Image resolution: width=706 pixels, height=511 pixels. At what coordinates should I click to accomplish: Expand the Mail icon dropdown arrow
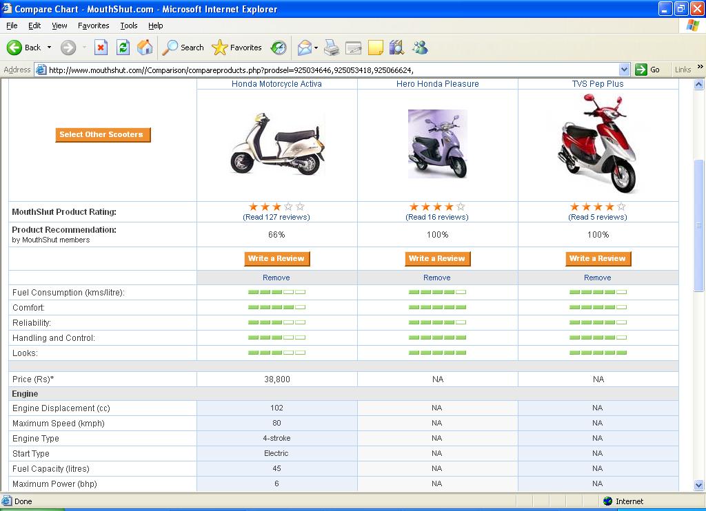click(x=316, y=48)
